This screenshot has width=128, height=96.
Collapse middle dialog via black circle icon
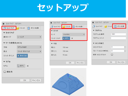click(51, 23)
